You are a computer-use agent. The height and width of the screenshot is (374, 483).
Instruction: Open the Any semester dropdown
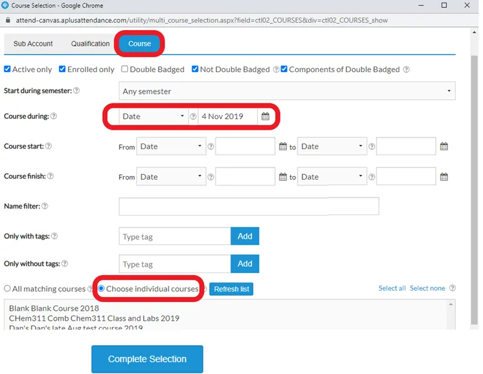coord(287,91)
